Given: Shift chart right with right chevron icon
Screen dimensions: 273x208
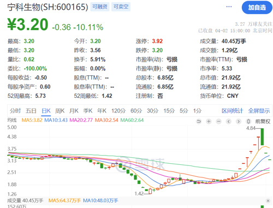Looking at the screenshot, I should pos(239,121).
